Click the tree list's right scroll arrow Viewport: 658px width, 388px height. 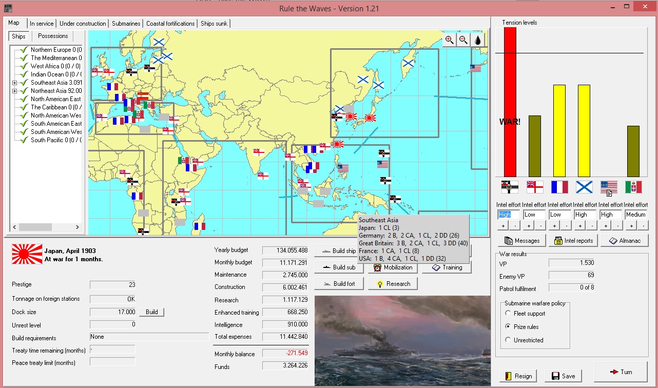pos(78,227)
